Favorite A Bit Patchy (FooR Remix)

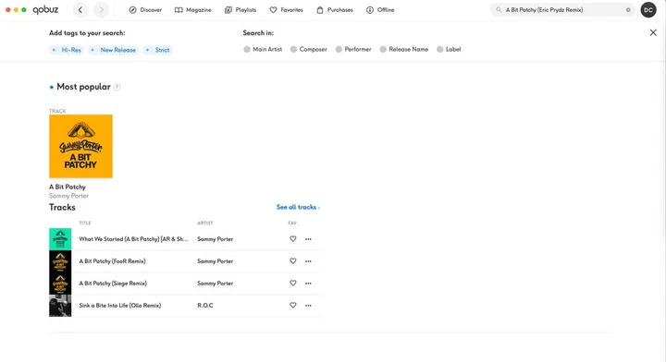coord(292,261)
